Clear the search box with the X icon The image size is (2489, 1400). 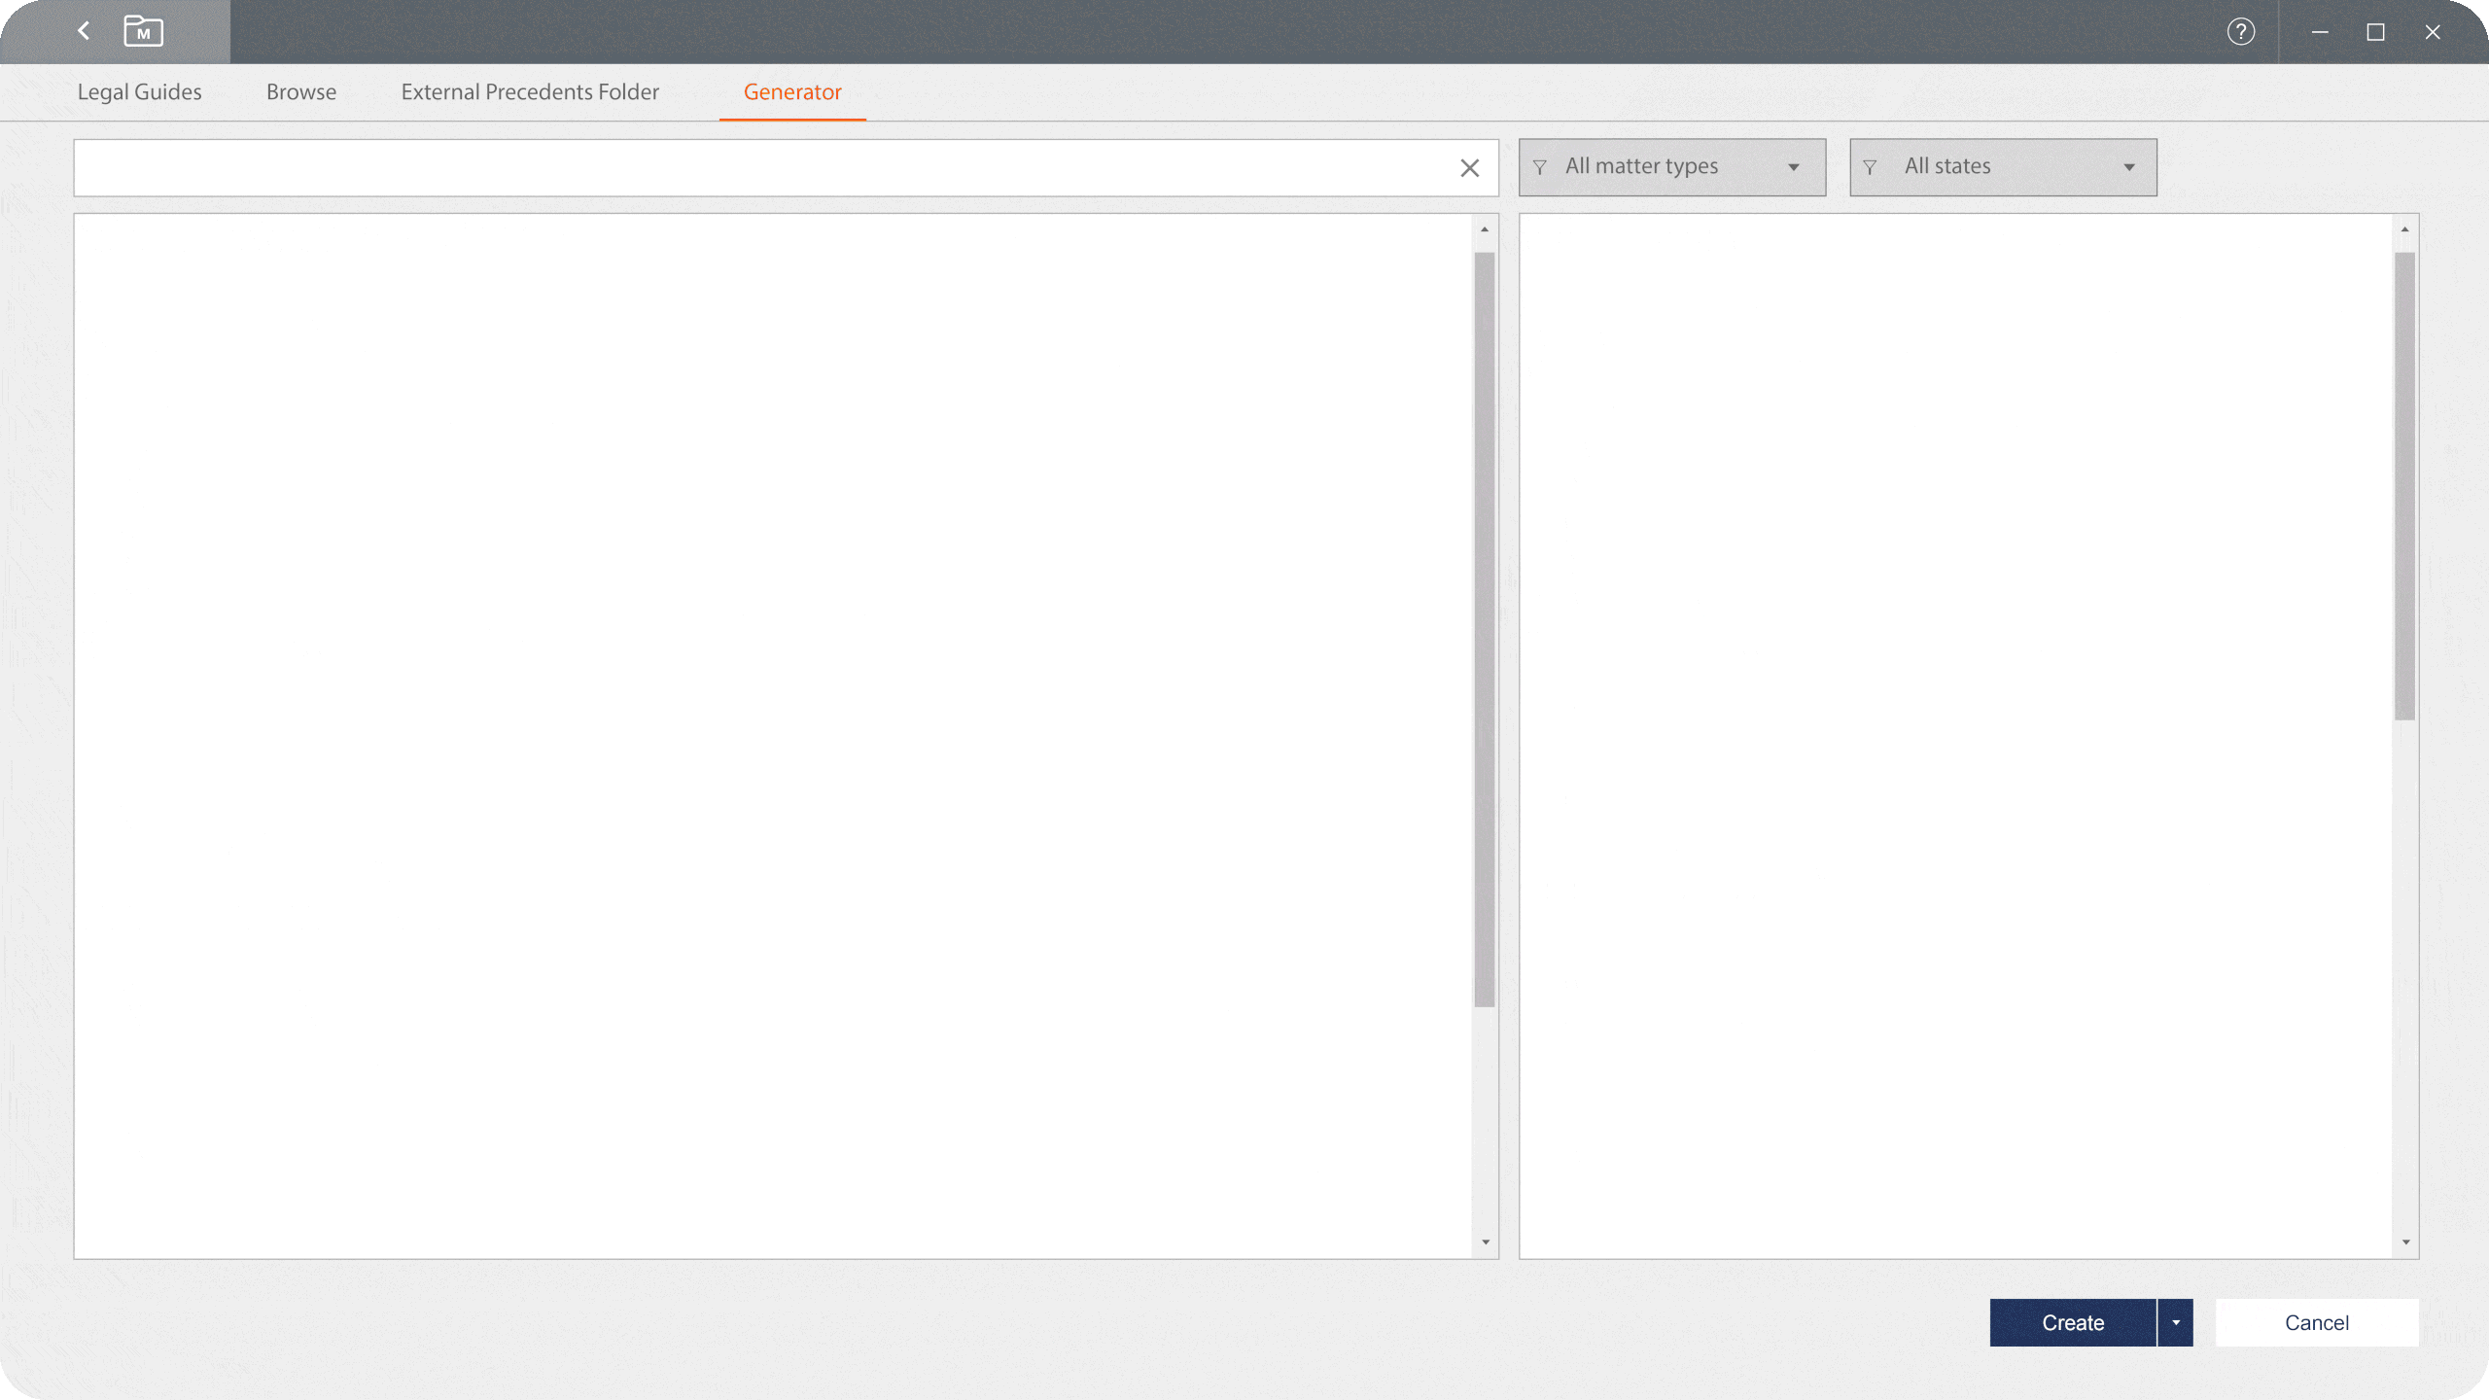[1469, 167]
